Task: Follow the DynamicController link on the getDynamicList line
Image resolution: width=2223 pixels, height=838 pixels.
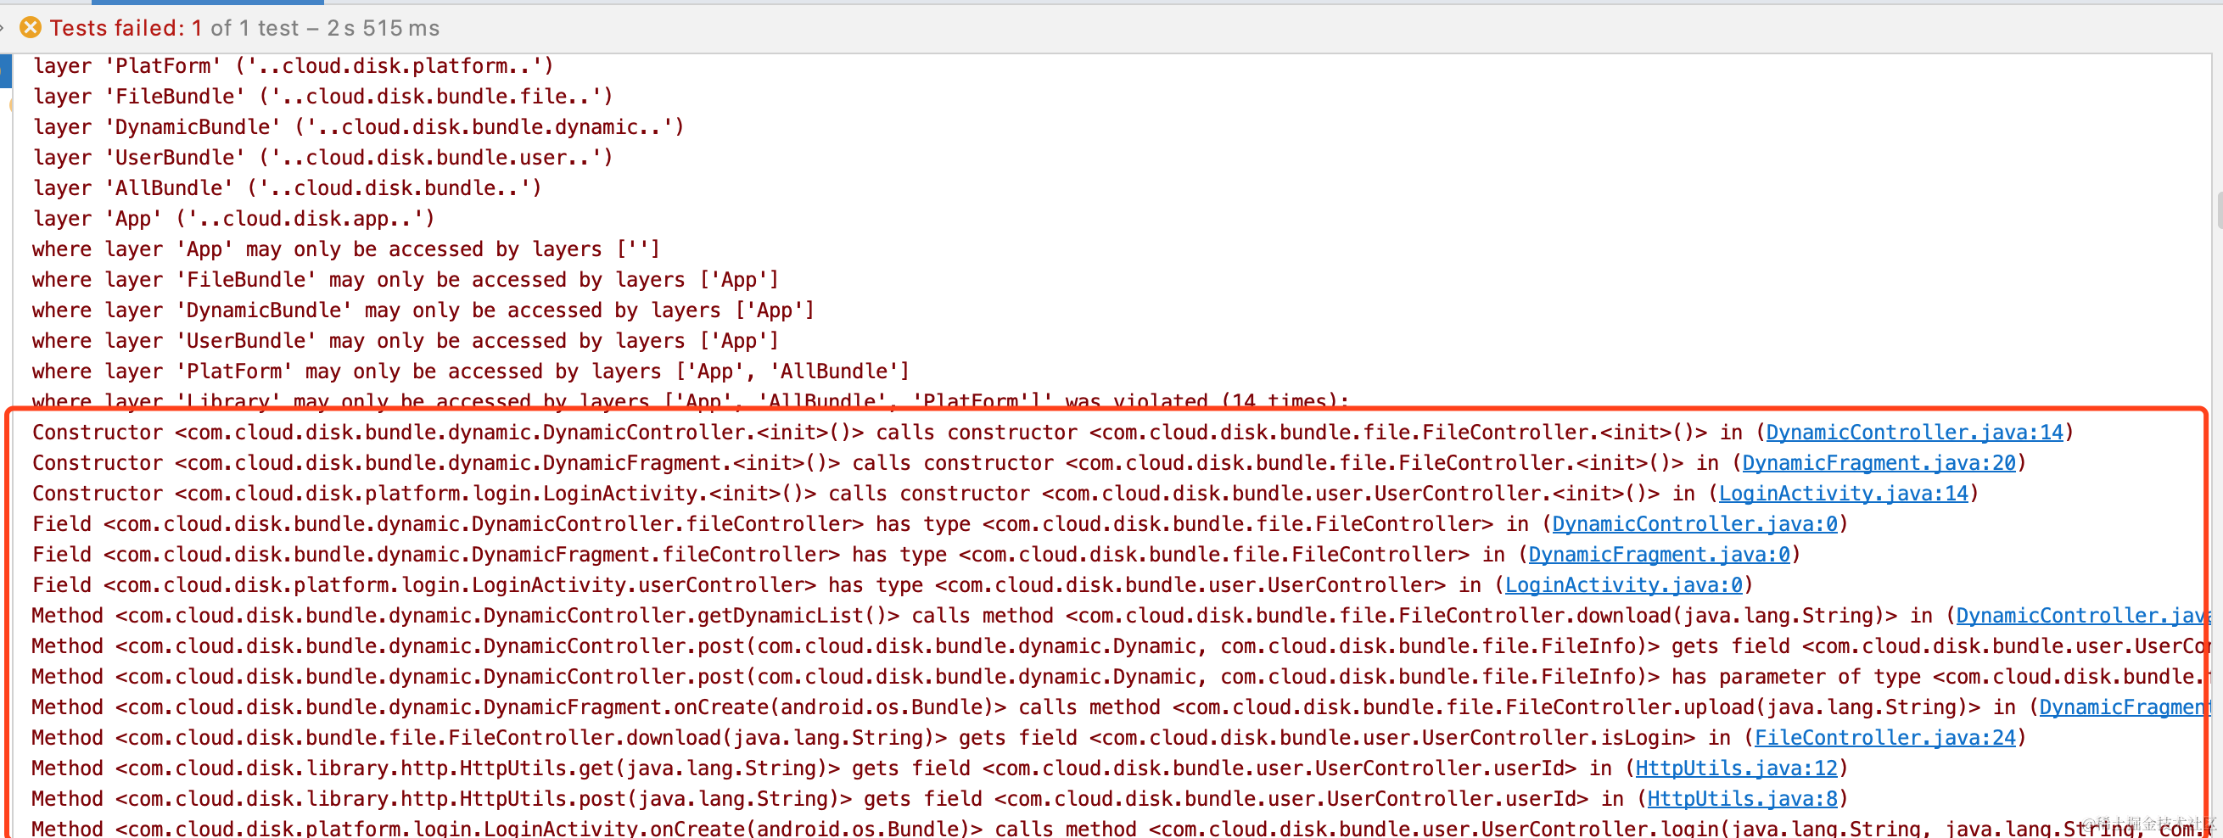Action: click(x=2082, y=617)
